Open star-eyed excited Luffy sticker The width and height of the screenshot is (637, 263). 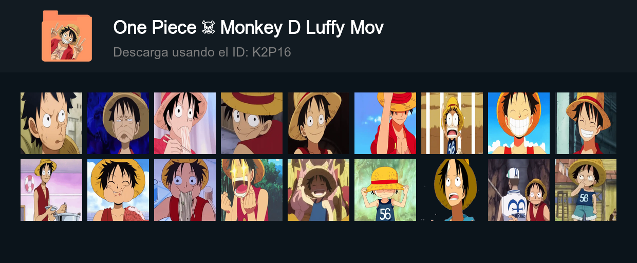[x=252, y=190]
